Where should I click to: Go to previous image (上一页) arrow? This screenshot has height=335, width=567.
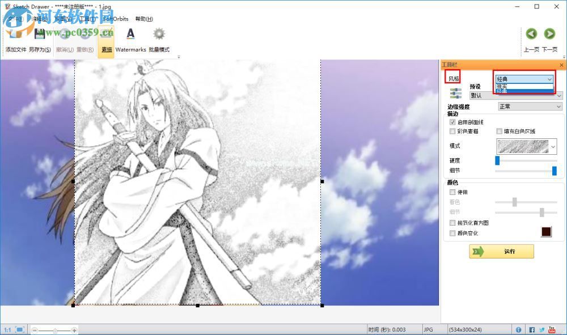click(x=531, y=35)
